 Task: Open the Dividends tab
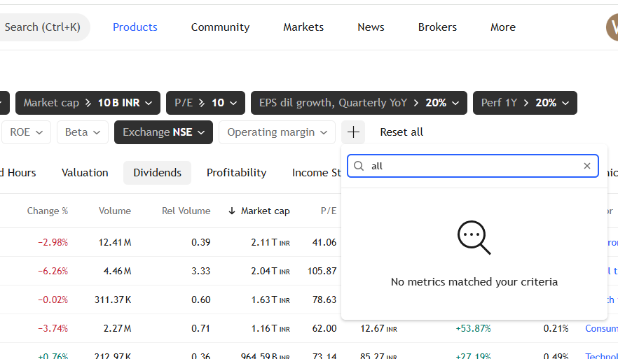(x=157, y=173)
